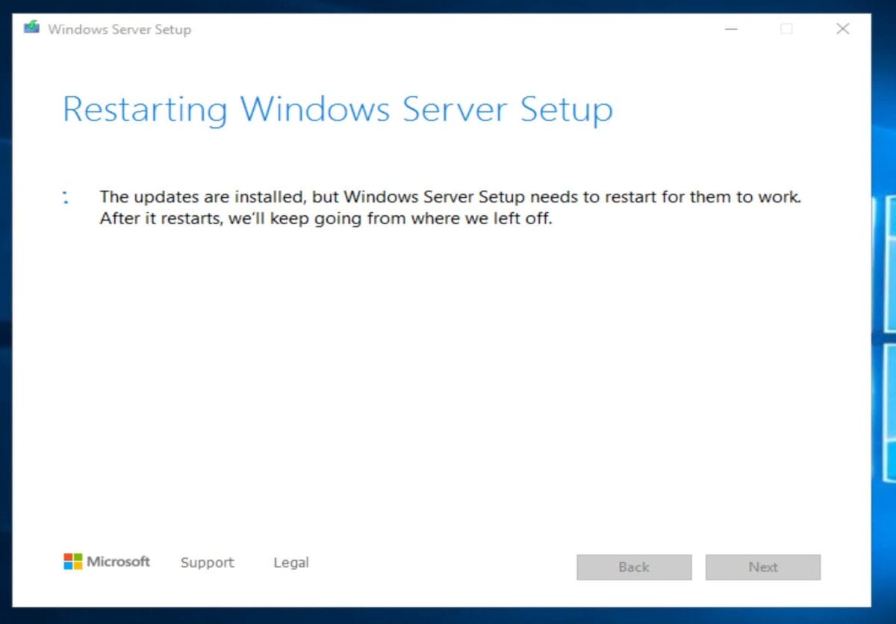Viewport: 896px width, 624px height.
Task: Close the Windows Server Setup wizard
Action: [842, 29]
